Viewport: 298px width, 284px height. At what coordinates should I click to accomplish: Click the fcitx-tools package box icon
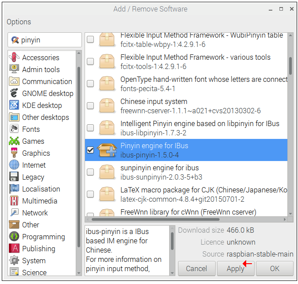click(x=107, y=61)
